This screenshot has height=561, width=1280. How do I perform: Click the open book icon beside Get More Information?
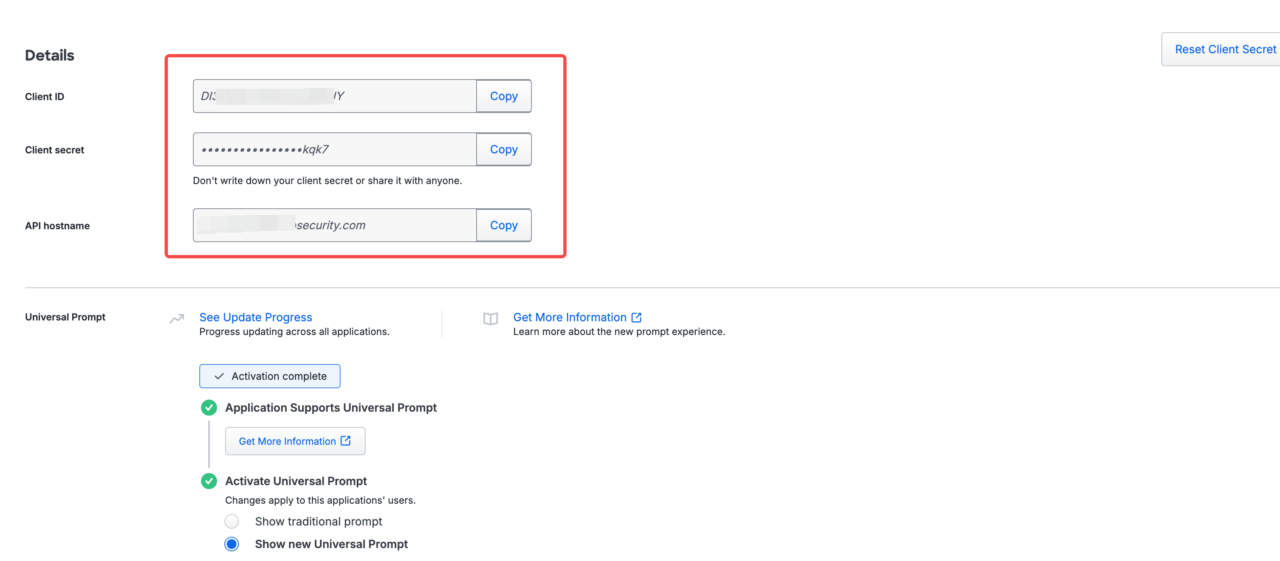(490, 318)
